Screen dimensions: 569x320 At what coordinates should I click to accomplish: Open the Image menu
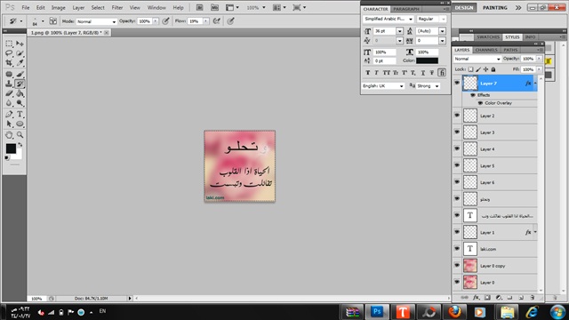click(58, 7)
